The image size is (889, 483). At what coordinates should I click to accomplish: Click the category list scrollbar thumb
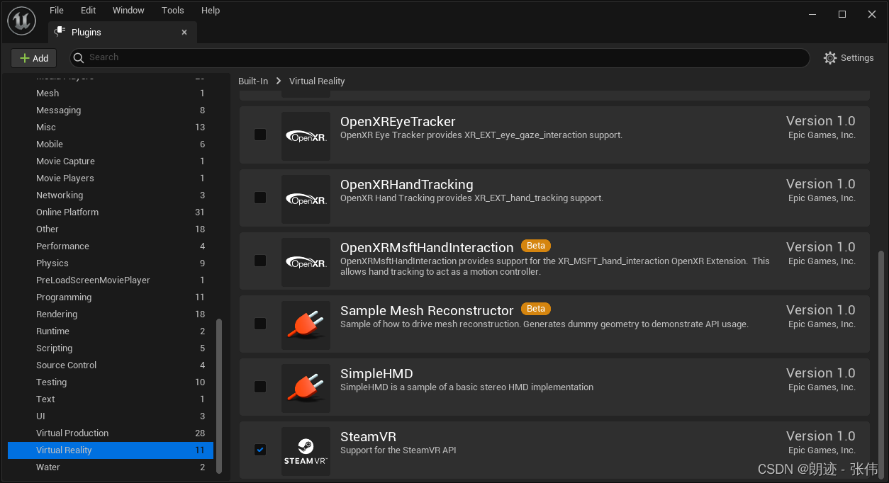[x=219, y=396]
